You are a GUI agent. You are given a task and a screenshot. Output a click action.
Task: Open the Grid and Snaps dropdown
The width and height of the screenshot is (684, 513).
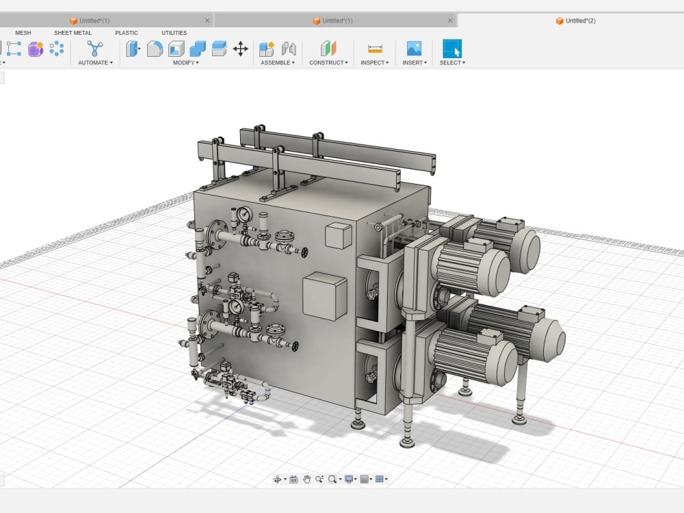click(367, 479)
